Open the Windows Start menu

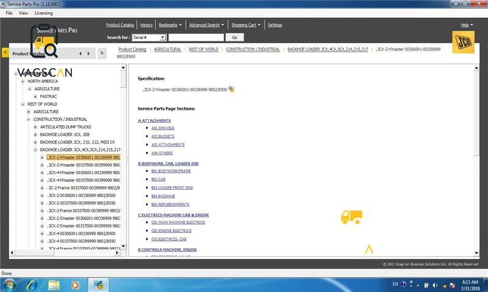pyautogui.click(x=10, y=285)
